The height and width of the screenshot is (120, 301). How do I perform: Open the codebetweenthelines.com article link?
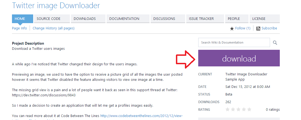pyautogui.click(x=142, y=116)
